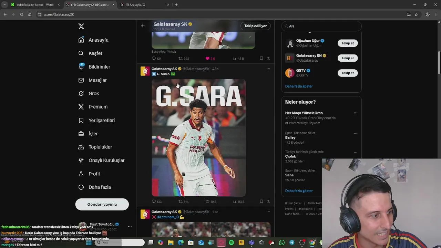This screenshot has height=248, width=441.
Task: Open the Bailey trending topic
Action: (290, 137)
